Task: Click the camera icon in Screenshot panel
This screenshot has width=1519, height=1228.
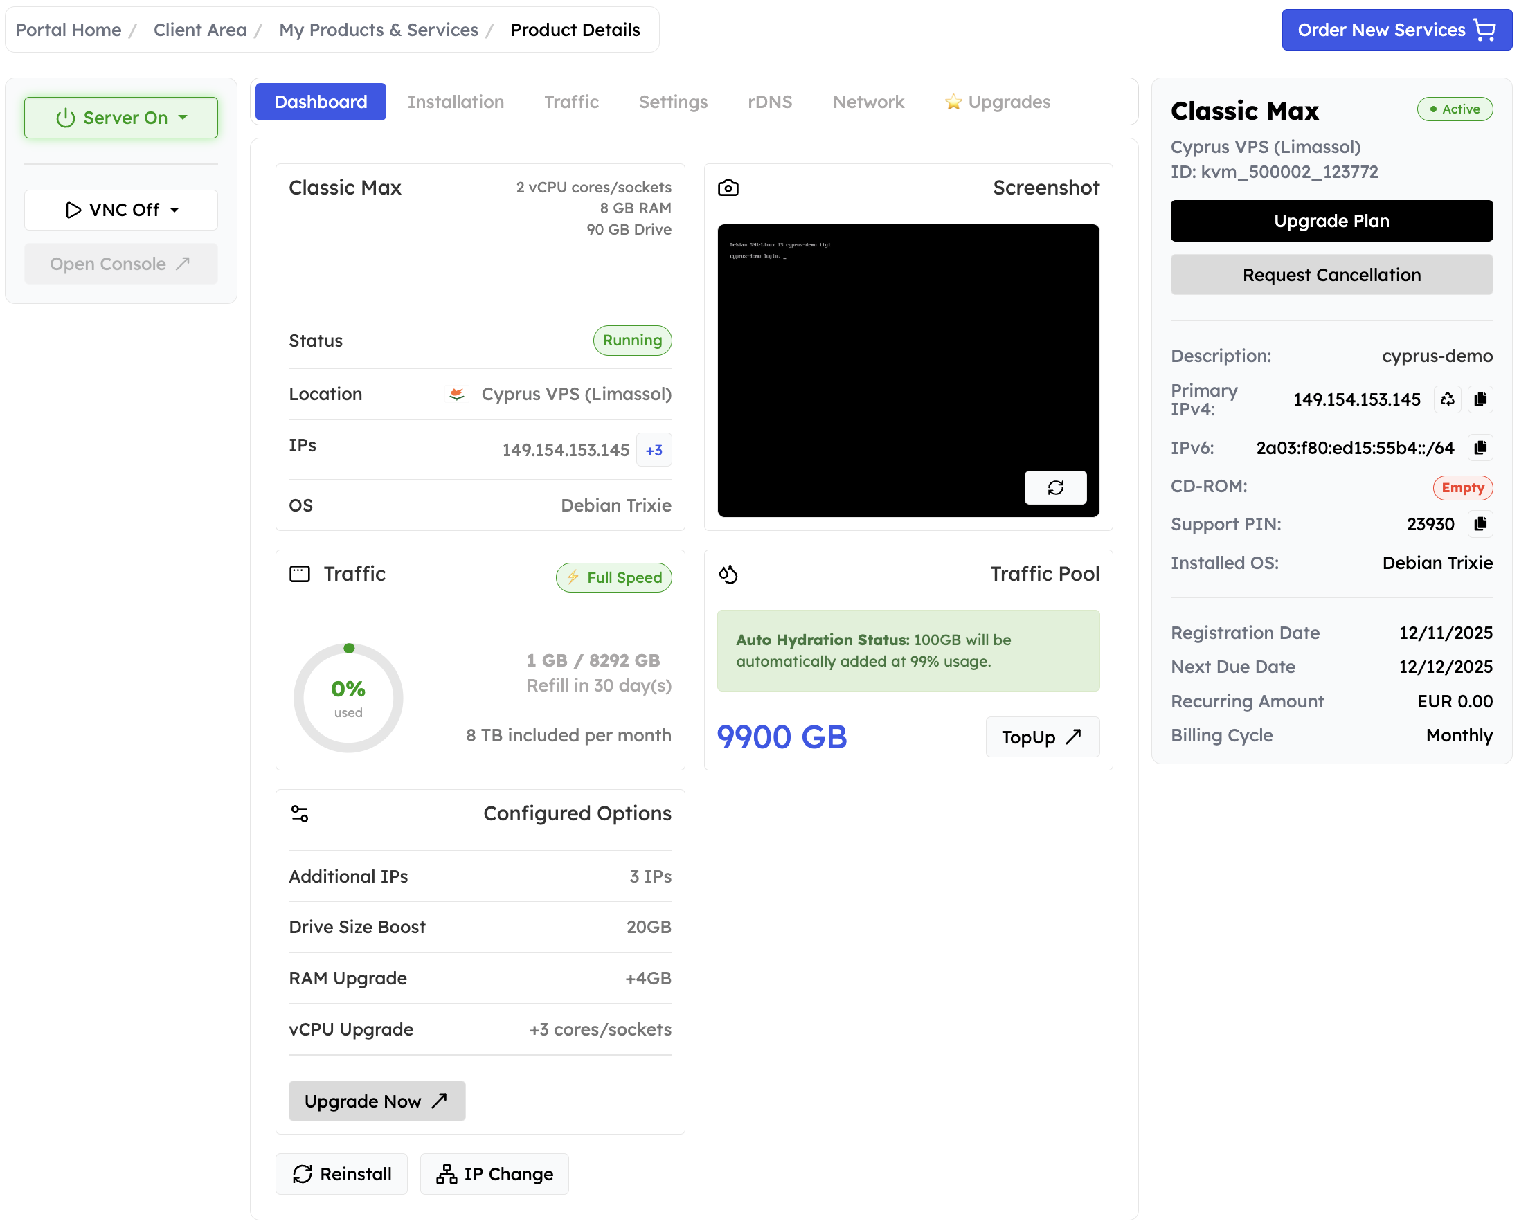Action: coord(729,188)
